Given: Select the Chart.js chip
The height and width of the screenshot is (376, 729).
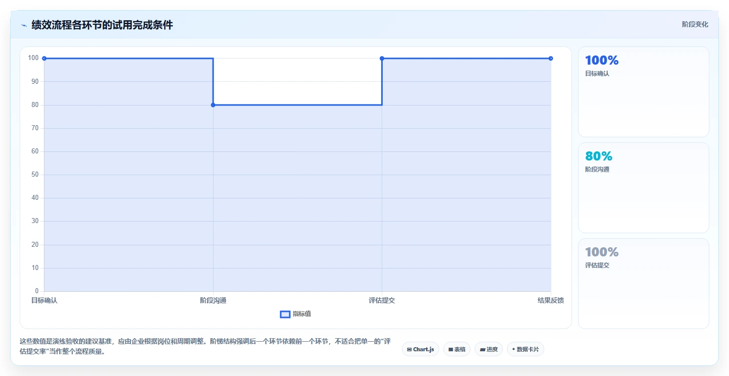Looking at the screenshot, I should pyautogui.click(x=421, y=349).
